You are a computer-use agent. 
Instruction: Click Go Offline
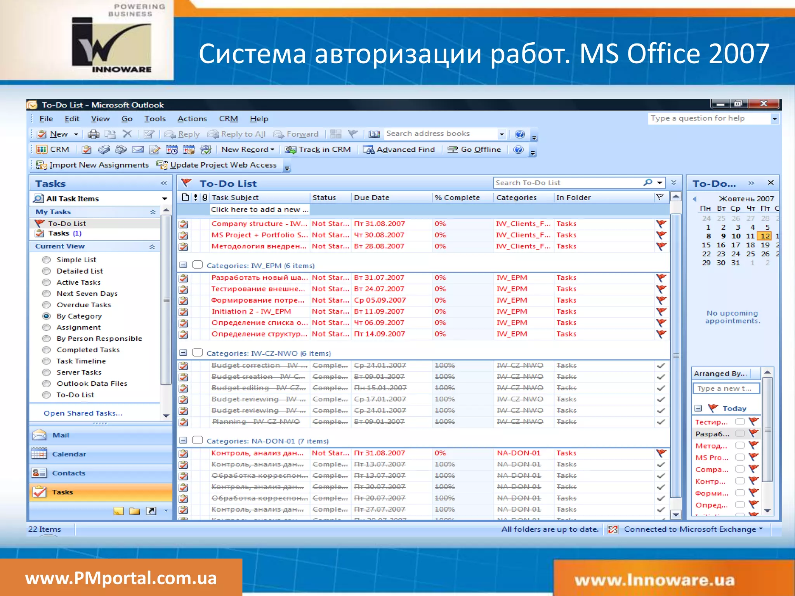[474, 150]
